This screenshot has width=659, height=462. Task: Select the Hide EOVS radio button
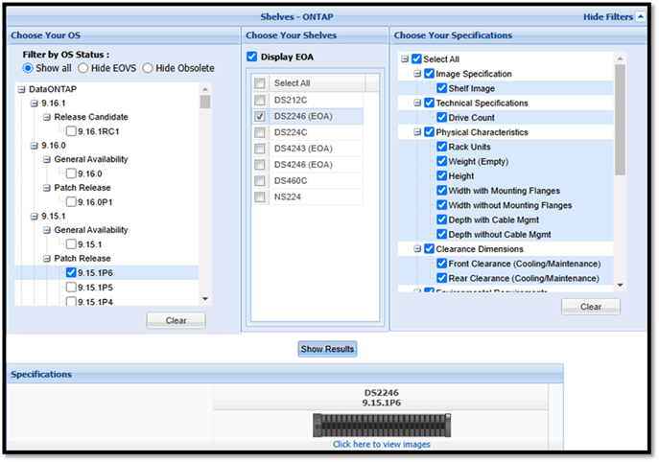click(84, 69)
